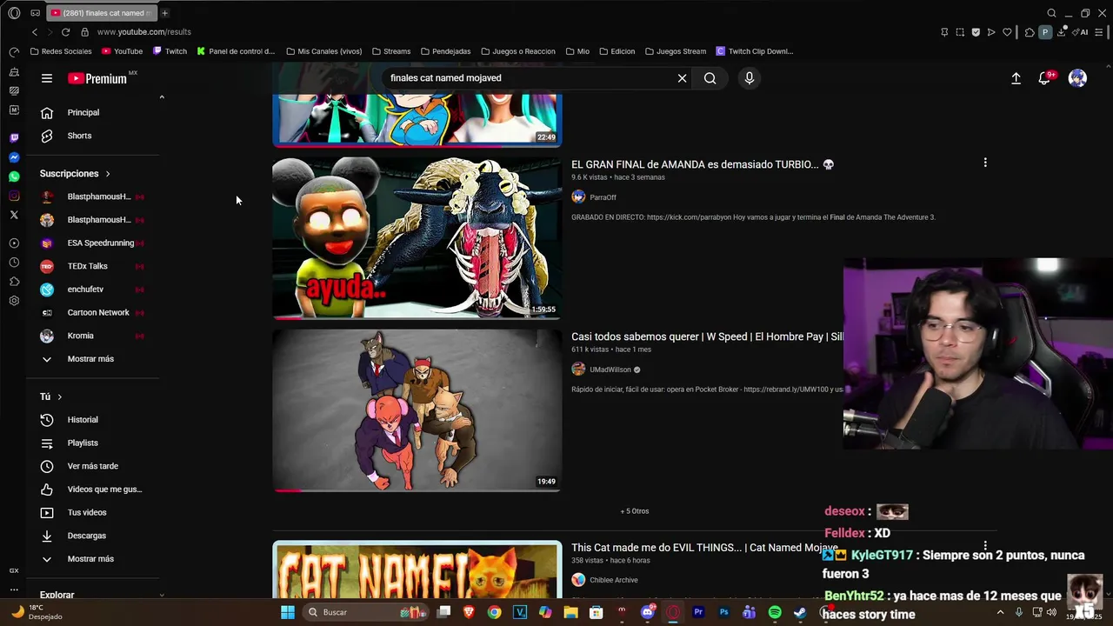Go back with the browser back arrow
Viewport: 1113px width, 626px height.
tap(35, 32)
